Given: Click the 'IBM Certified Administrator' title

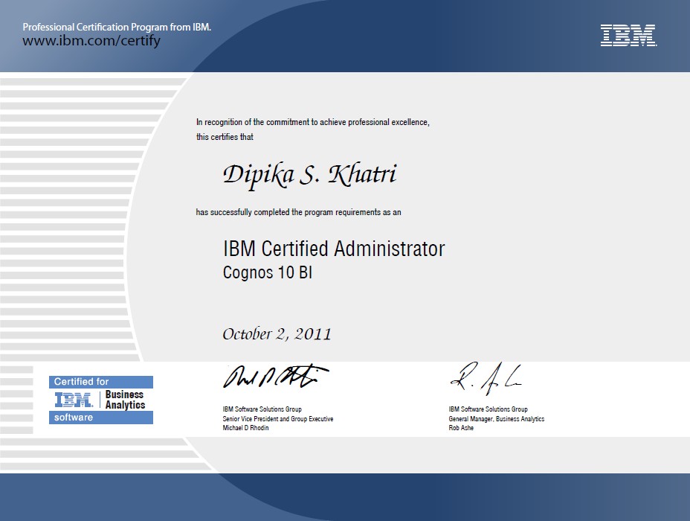Looking at the screenshot, I should 334,249.
